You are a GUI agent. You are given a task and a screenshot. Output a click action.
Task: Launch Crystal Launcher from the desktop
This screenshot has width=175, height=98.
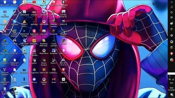pos(54,43)
